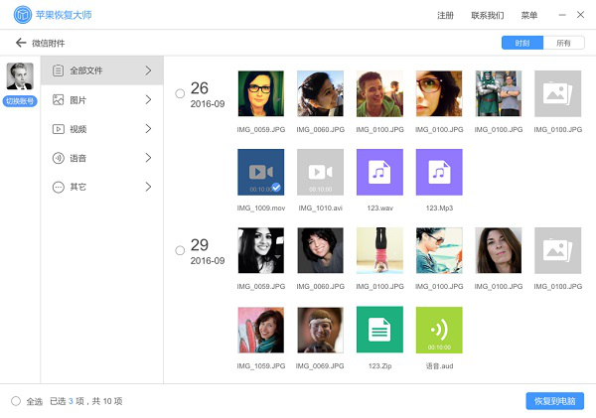Click the 恢复到电脑 button
This screenshot has height=418, width=596.
[x=554, y=401]
